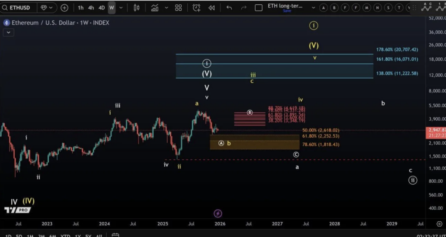The image size is (446, 237).
Task: Click the purple lightning bolt event icon
Action: (x=218, y=214)
